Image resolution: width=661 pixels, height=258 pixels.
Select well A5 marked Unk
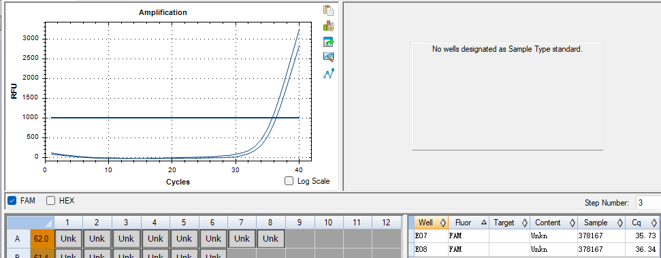[184, 239]
